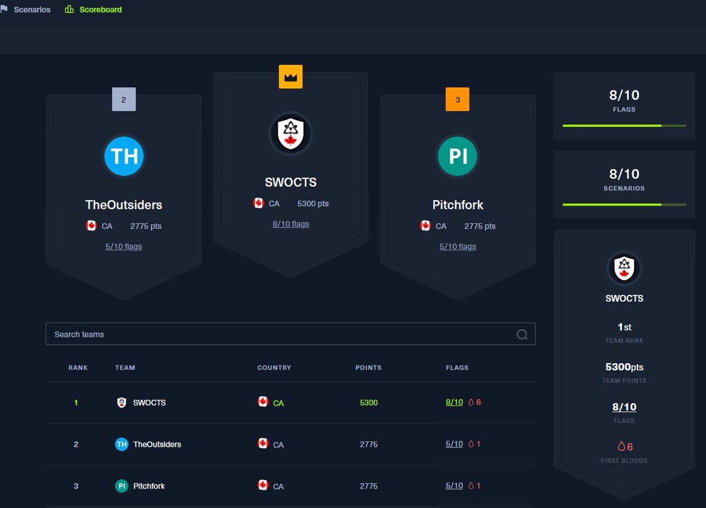Click the Scoreboard bar chart icon
The image size is (706, 508).
[69, 9]
